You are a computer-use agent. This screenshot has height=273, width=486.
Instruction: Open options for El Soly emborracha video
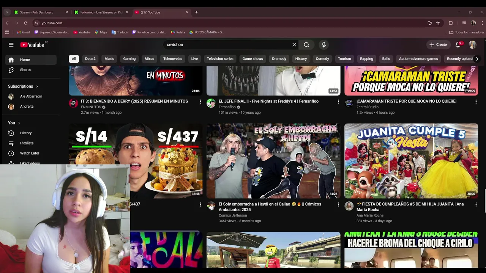pos(338,204)
